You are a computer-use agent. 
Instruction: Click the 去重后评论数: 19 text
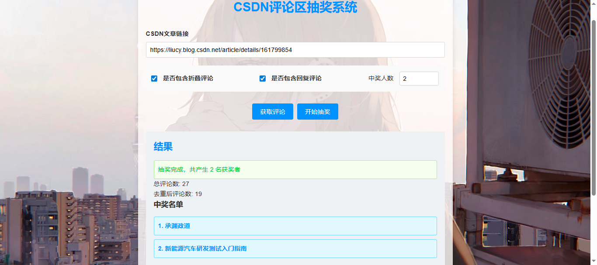178,194
